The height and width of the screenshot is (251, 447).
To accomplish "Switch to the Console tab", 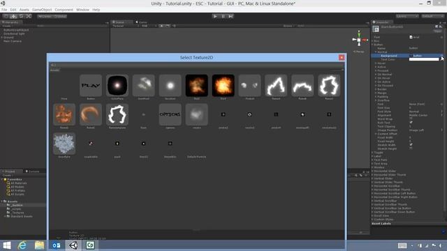I will point(33,172).
